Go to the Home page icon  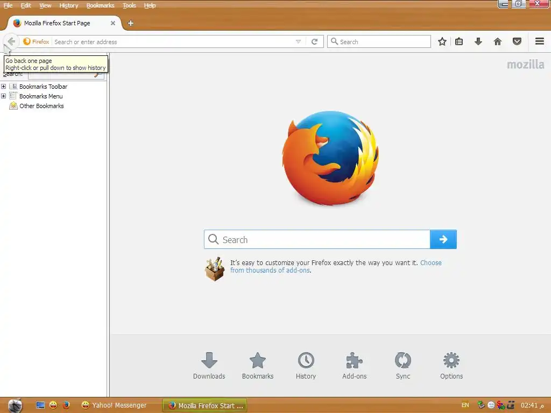[x=497, y=41]
